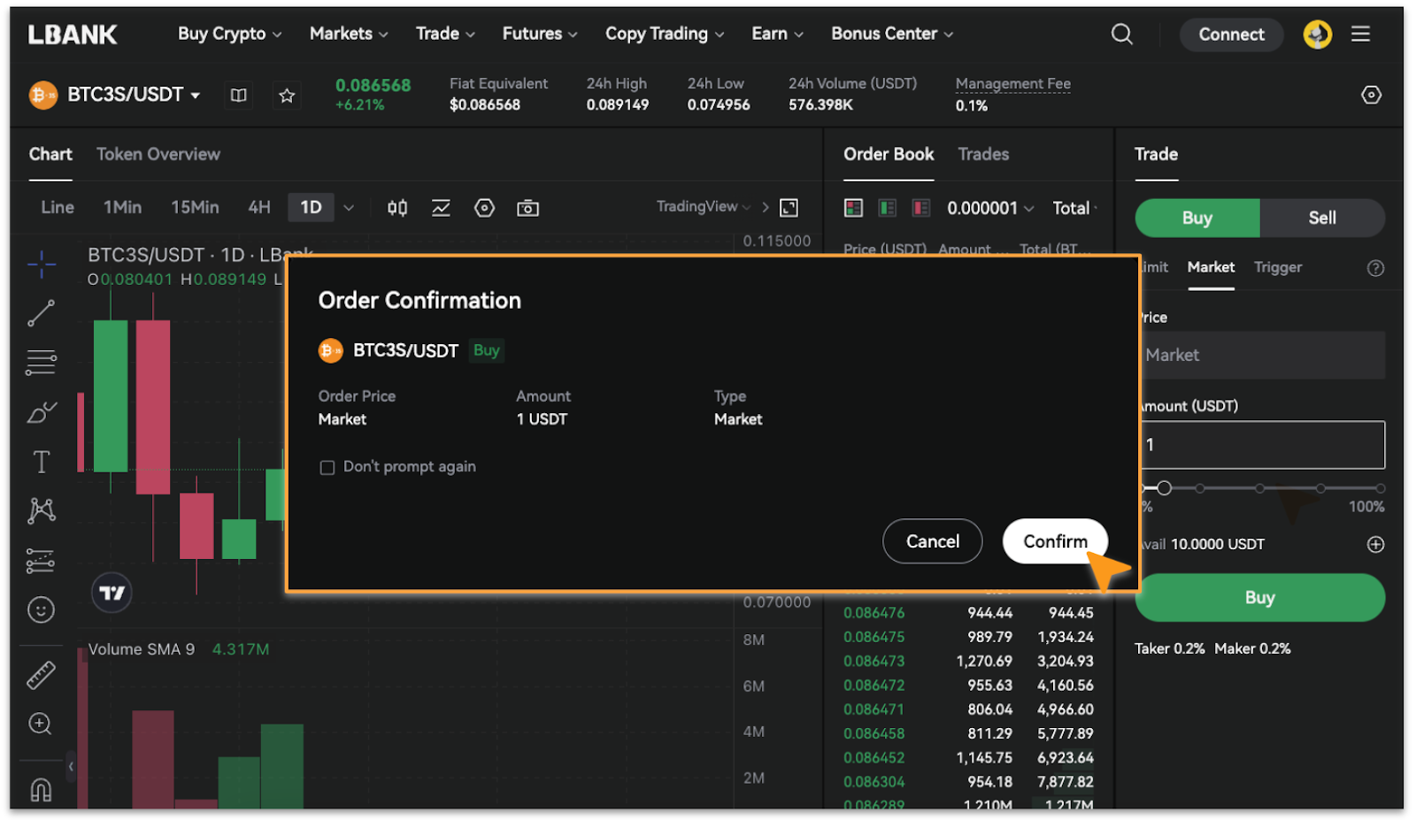Select the ruler measure tool

coord(41,673)
